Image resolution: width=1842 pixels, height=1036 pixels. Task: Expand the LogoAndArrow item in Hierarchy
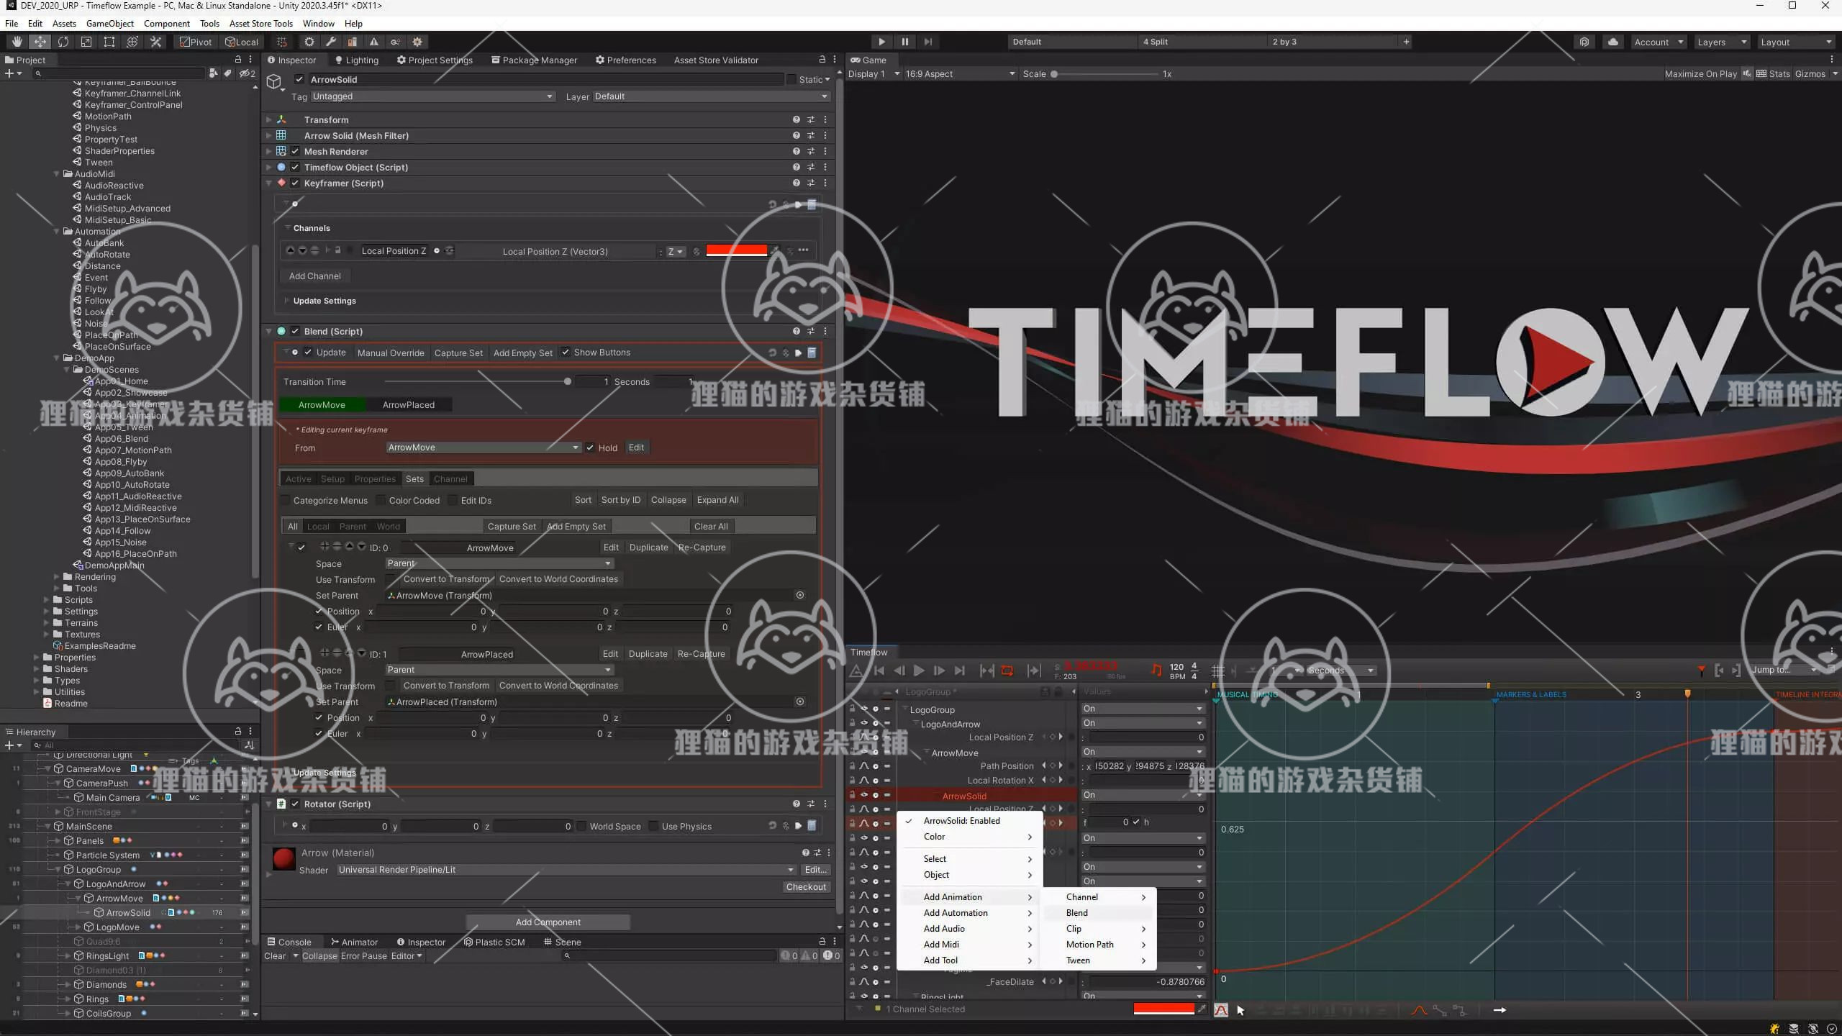coord(68,883)
